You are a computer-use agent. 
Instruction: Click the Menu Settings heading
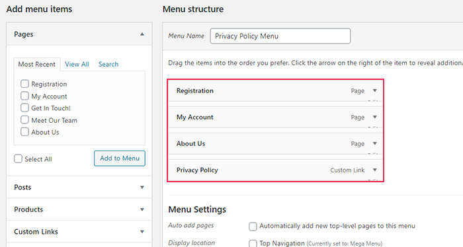click(x=197, y=209)
